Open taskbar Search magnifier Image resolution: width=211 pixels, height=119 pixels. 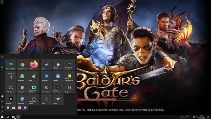tap(8, 117)
